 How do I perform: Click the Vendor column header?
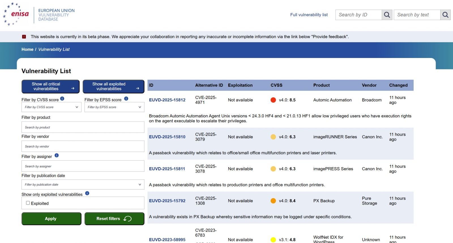369,85
